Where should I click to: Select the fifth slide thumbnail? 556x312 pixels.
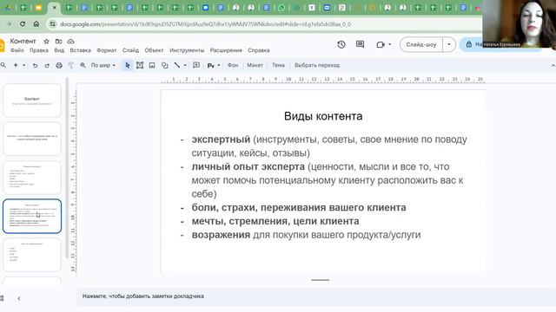32,255
